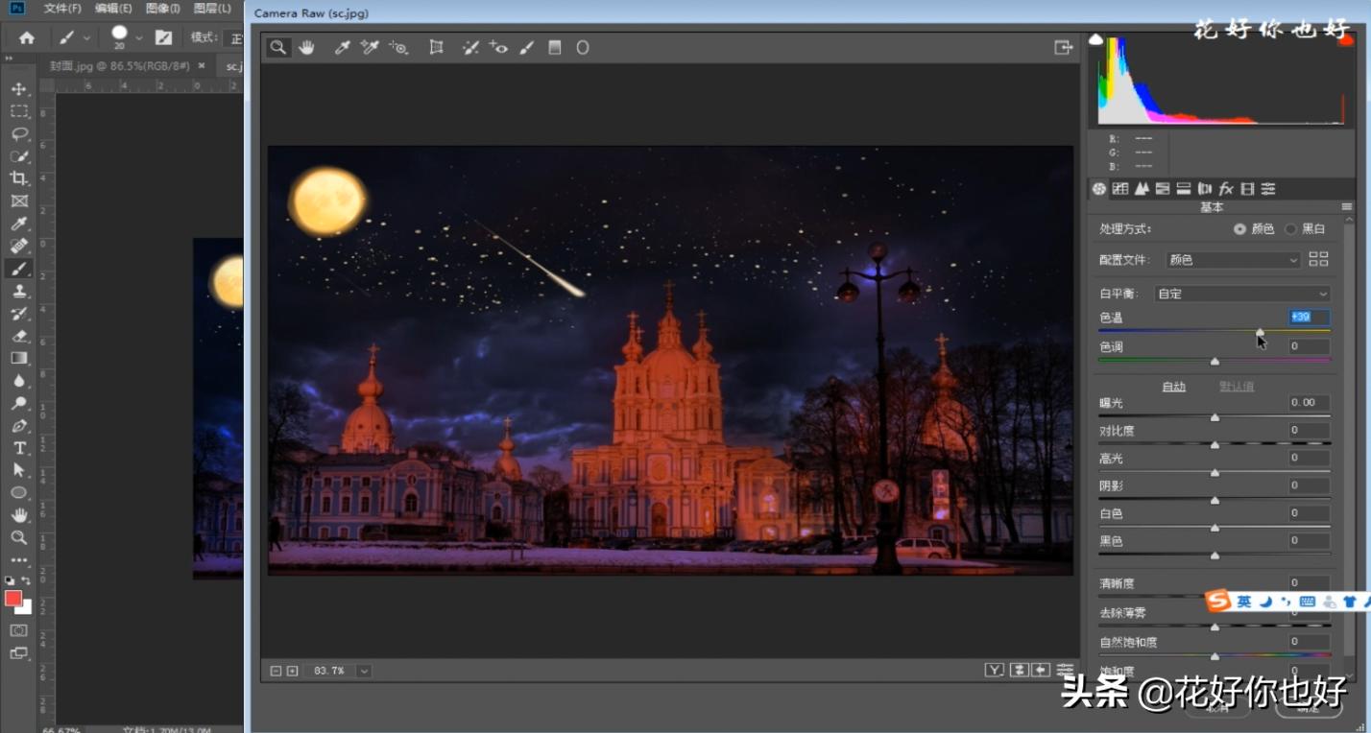The image size is (1371, 733).
Task: Open the Tone Curve panel icon
Action: (x=1119, y=189)
